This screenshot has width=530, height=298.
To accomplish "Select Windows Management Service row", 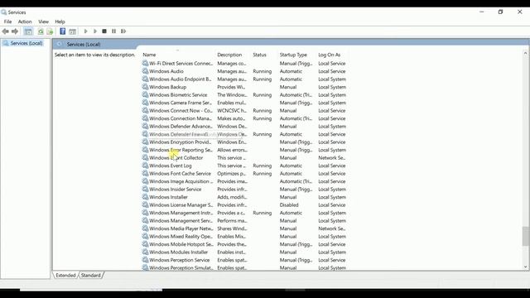I will pos(245,221).
